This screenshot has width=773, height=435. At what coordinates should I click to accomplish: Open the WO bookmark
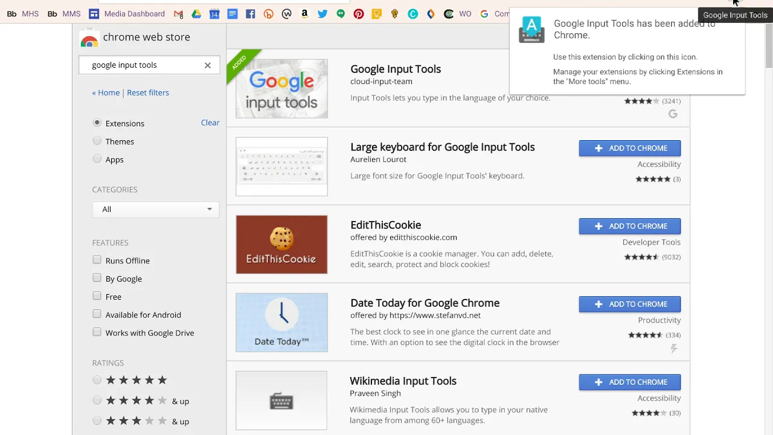458,14
